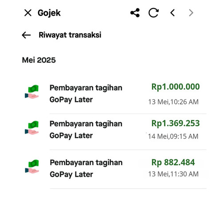Open the 13 Mei 10:26 AM transaction title

(86, 94)
